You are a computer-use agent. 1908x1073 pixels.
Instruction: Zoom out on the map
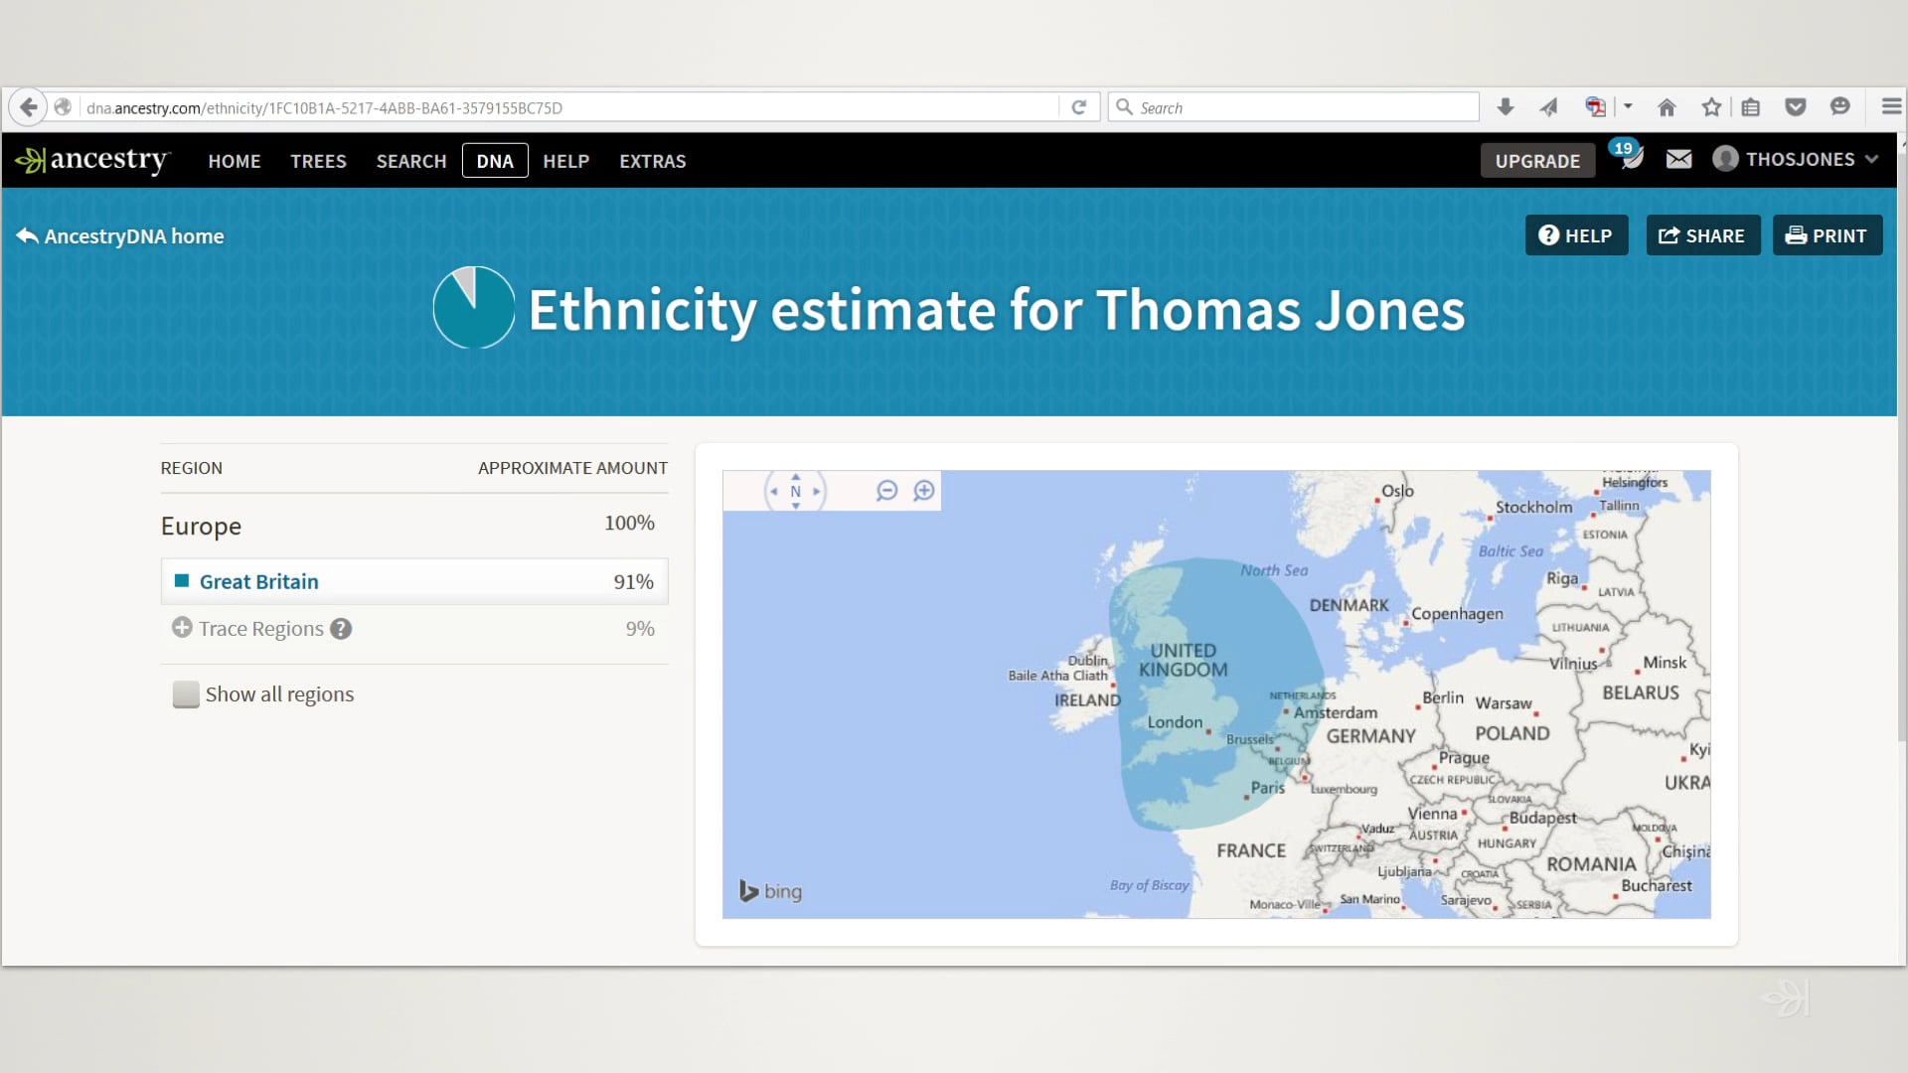pyautogui.click(x=884, y=490)
